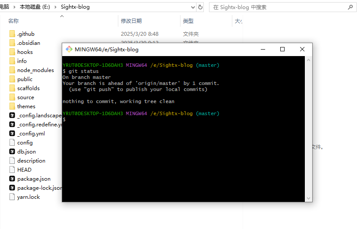This screenshot has height=229, width=361.
Task: Select the db.json file icon
Action: click(12, 151)
